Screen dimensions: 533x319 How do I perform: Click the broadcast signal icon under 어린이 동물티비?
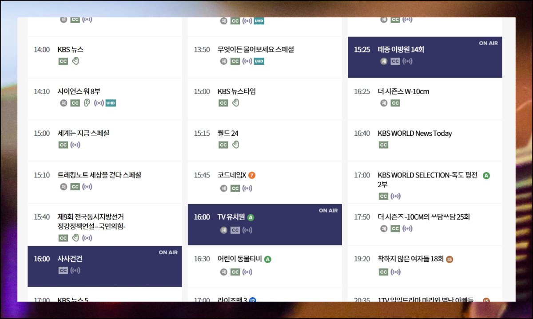[247, 272]
